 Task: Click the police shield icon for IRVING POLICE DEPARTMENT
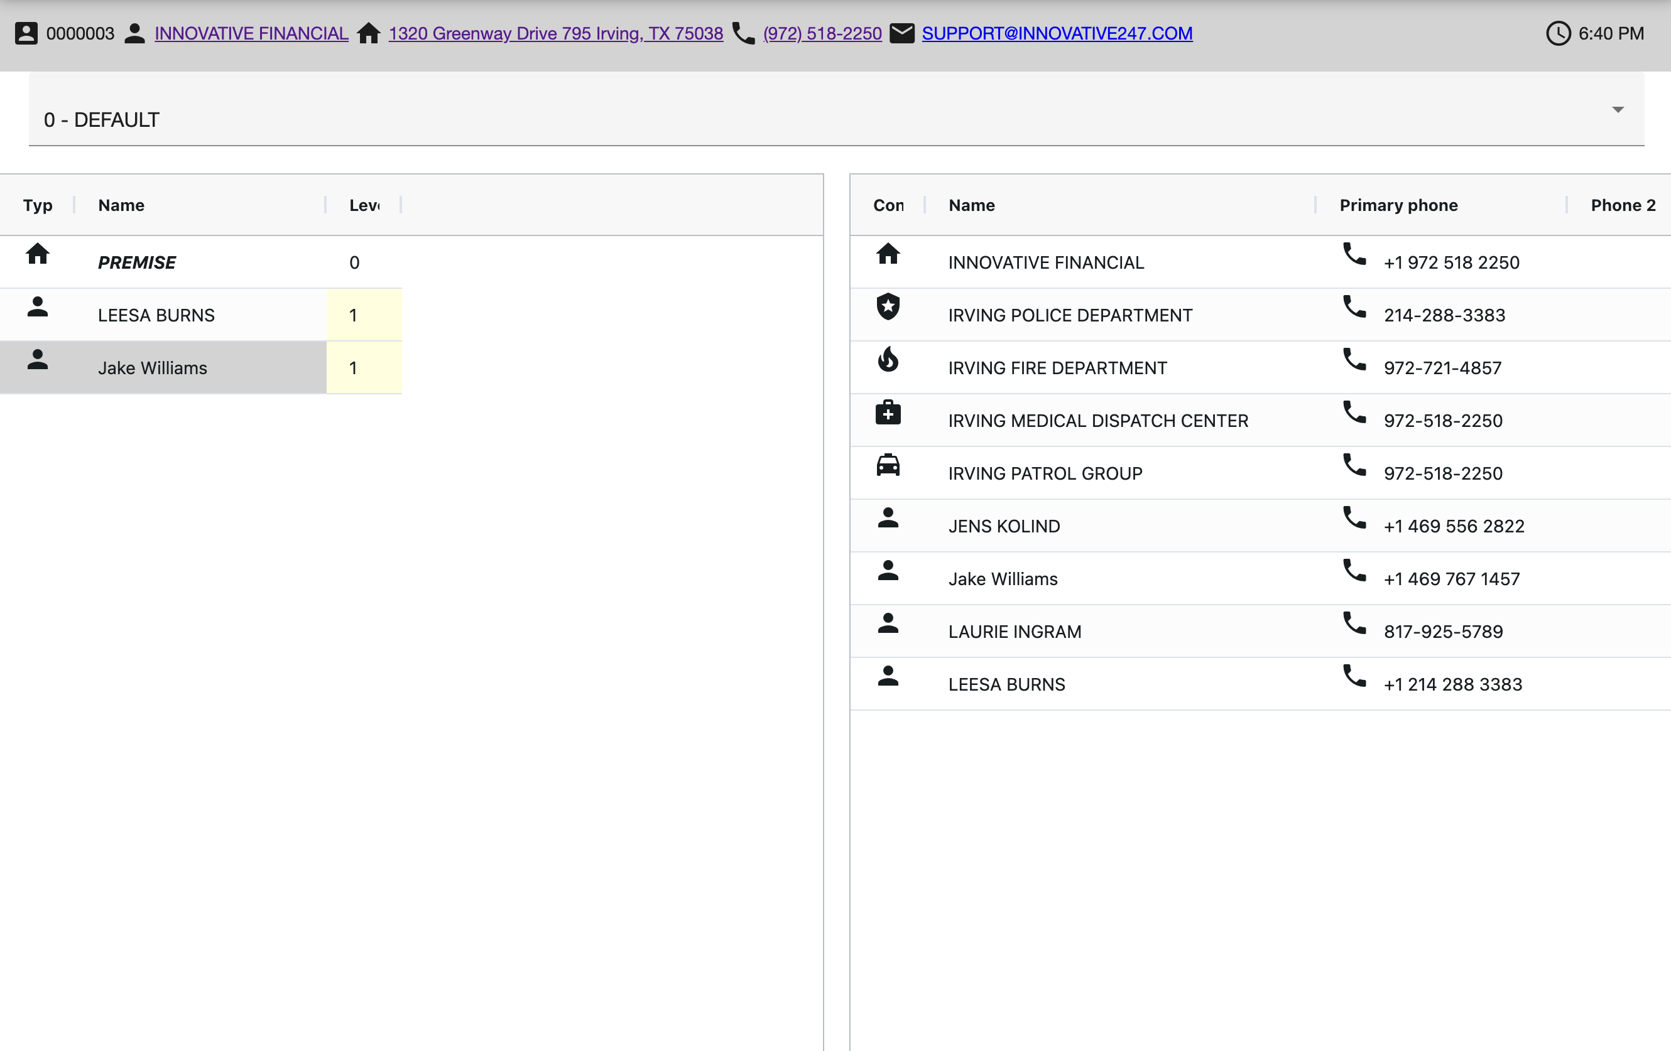click(x=888, y=306)
